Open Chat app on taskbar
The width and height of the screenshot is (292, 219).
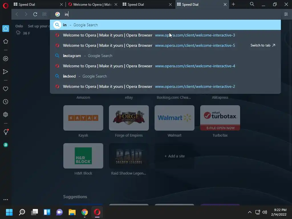click(x=59, y=212)
